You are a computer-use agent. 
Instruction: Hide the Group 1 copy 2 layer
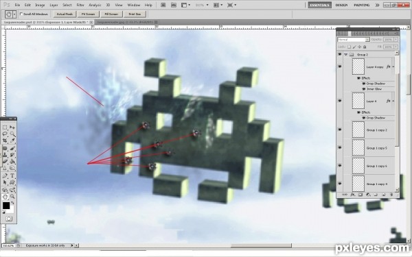(340, 130)
